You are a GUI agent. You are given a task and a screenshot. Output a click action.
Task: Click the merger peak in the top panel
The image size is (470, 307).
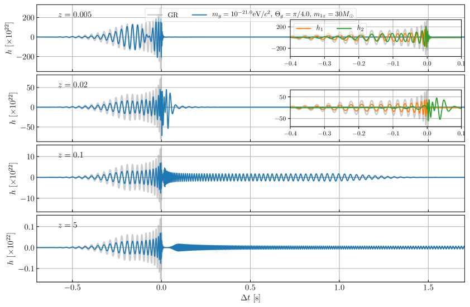point(161,37)
